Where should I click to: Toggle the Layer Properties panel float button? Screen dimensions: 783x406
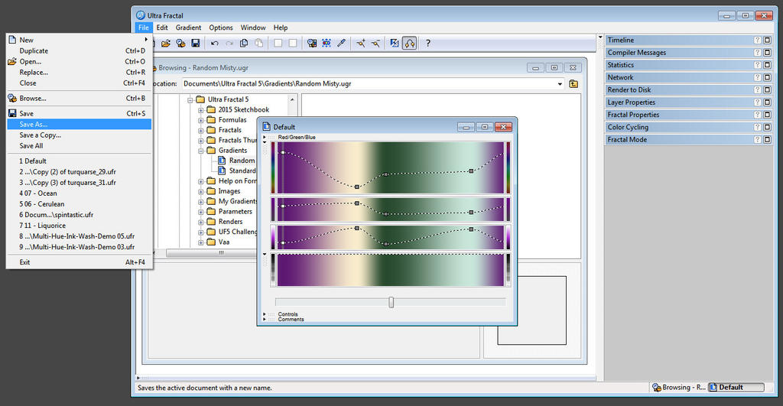click(767, 102)
